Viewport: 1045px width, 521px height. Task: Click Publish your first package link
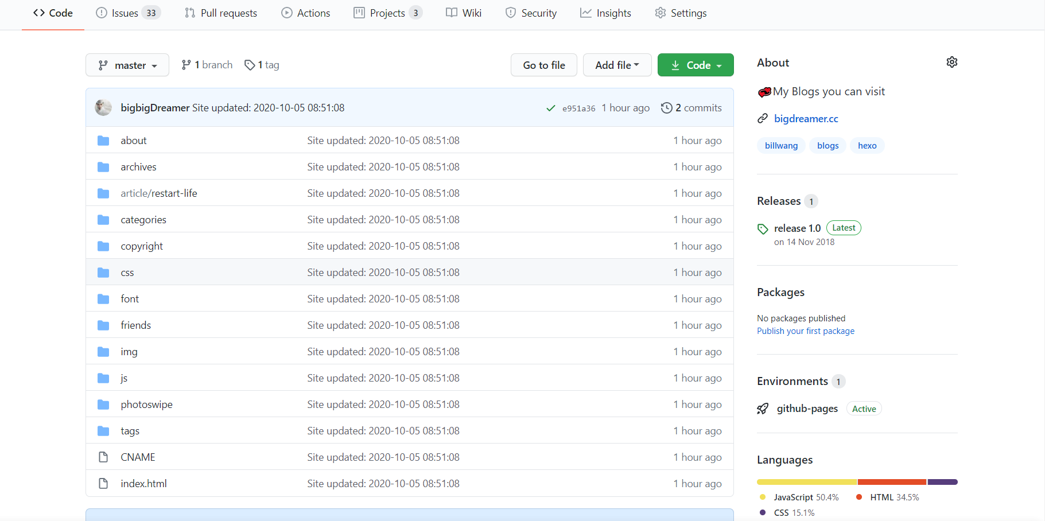pos(806,331)
